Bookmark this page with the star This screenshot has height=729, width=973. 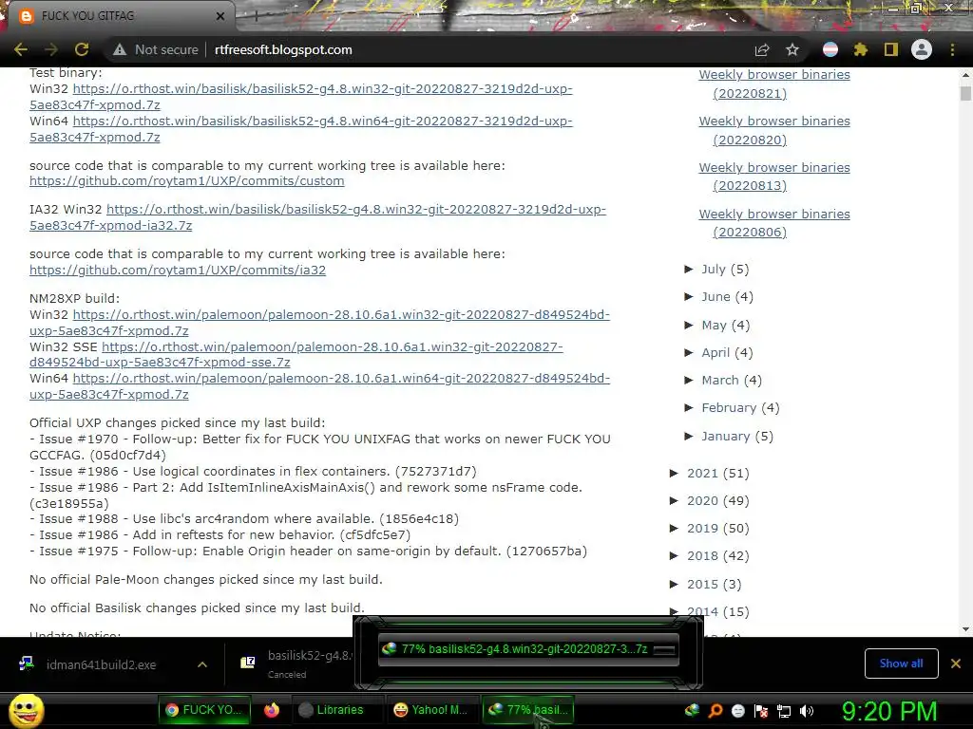792,49
